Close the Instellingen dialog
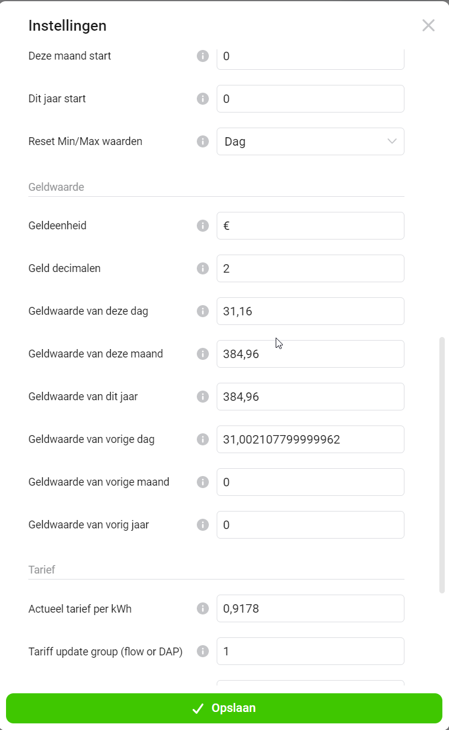The height and width of the screenshot is (730, 449). coord(428,25)
